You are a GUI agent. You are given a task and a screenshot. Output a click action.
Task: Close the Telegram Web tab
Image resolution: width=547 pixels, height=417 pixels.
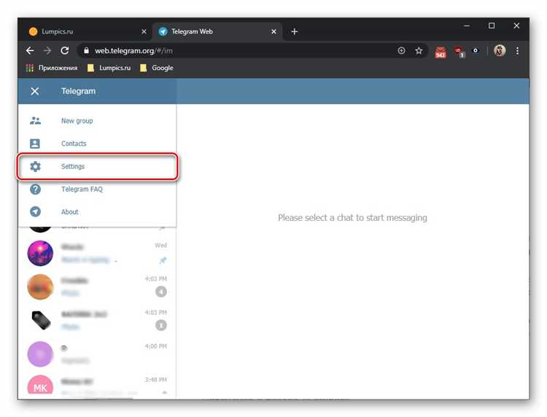pos(273,32)
